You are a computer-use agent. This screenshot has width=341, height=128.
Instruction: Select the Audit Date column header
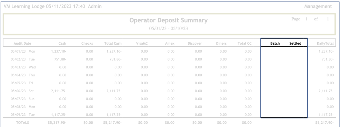(22, 44)
